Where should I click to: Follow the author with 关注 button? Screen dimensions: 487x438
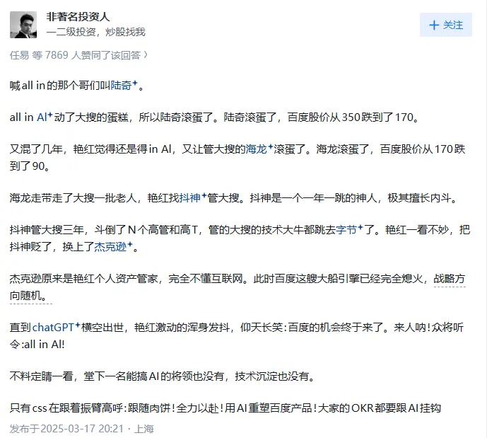(x=446, y=25)
